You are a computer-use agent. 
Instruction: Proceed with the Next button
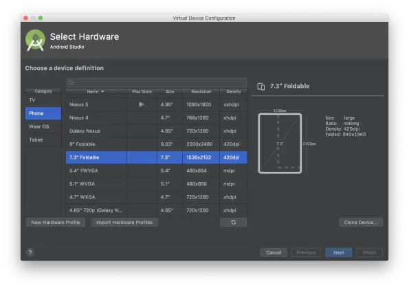(x=339, y=252)
